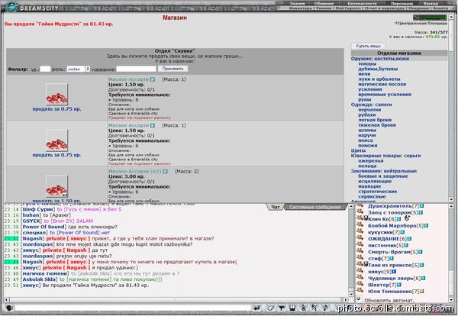
Task: Switch to the Чат tab
Action: [x=276, y=207]
